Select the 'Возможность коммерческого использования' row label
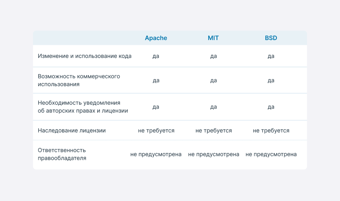Image resolution: width=340 pixels, height=201 pixels. (79, 80)
